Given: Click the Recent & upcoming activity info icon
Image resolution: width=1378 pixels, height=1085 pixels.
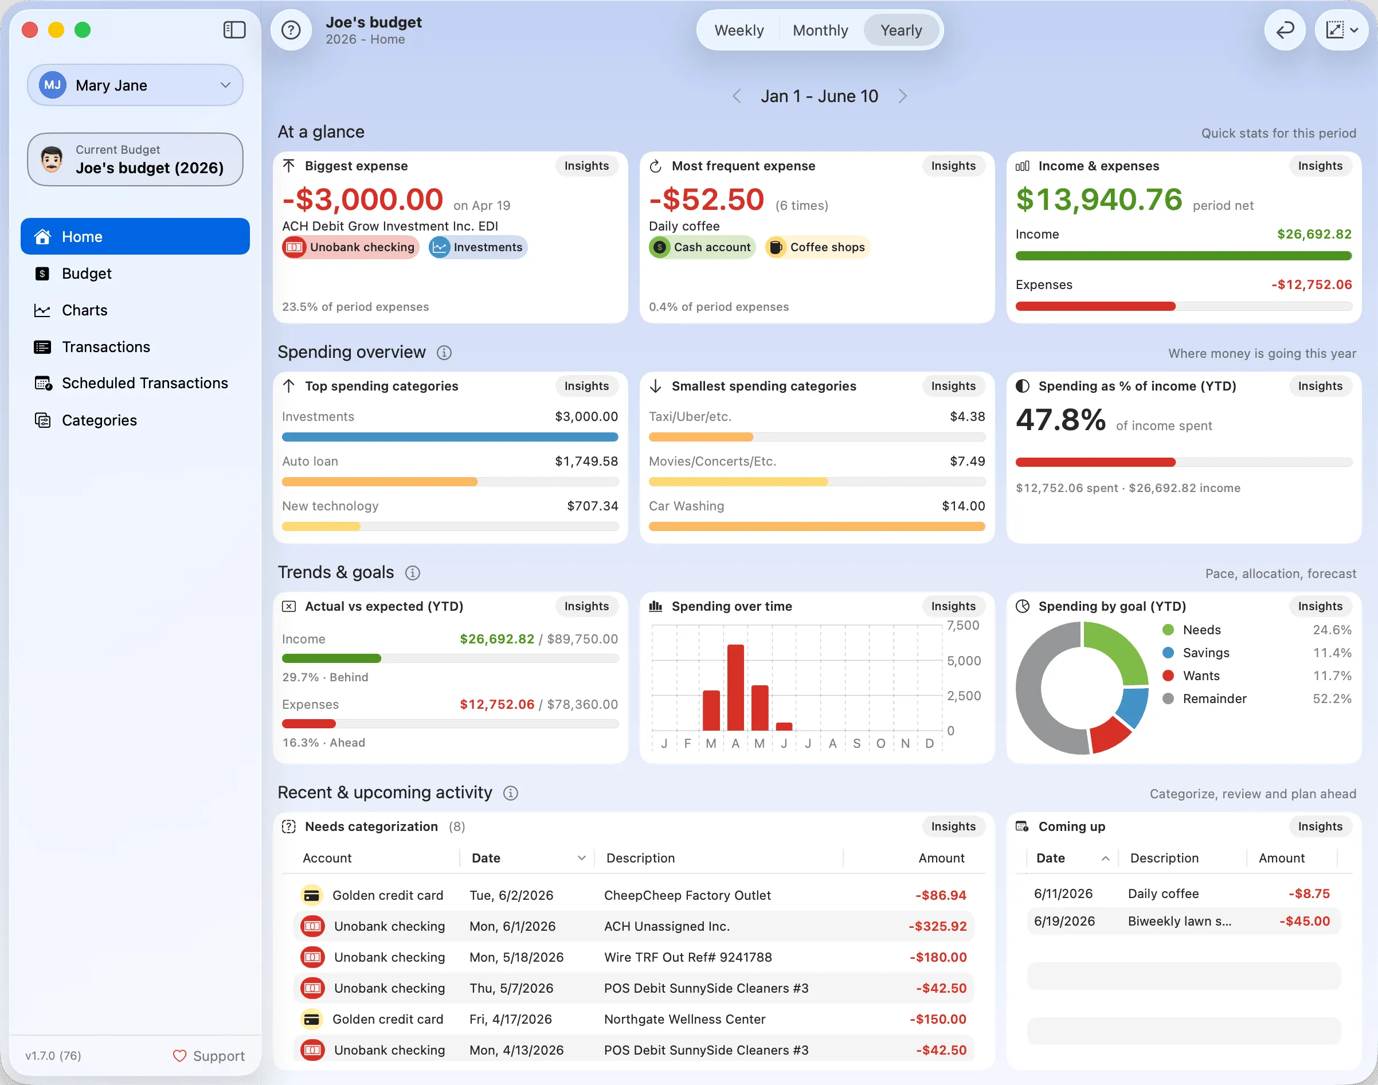Looking at the screenshot, I should [x=511, y=794].
